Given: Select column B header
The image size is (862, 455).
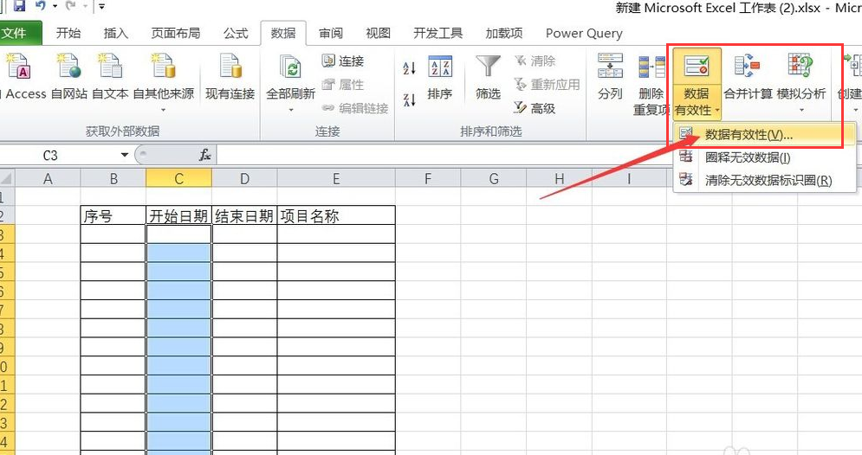Looking at the screenshot, I should [x=113, y=178].
